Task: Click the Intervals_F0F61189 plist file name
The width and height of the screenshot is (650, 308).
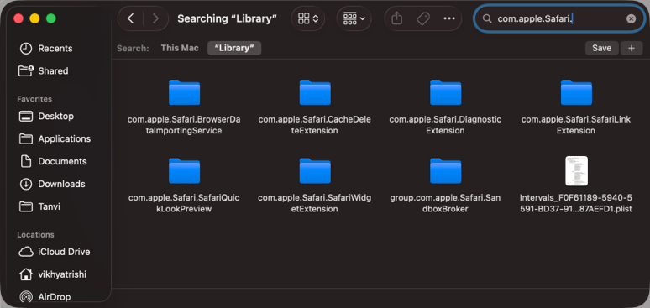Action: click(576, 204)
